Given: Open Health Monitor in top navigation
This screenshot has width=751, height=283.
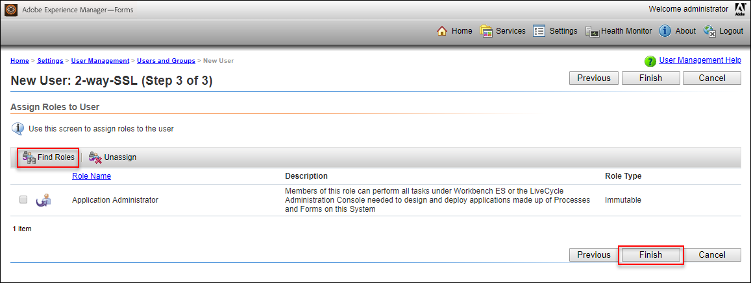Looking at the screenshot, I should click(x=626, y=31).
